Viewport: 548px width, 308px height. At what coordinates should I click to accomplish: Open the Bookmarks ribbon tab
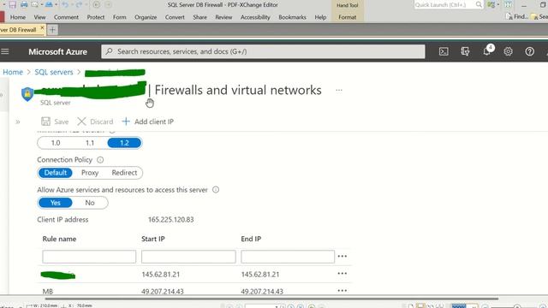[292, 17]
